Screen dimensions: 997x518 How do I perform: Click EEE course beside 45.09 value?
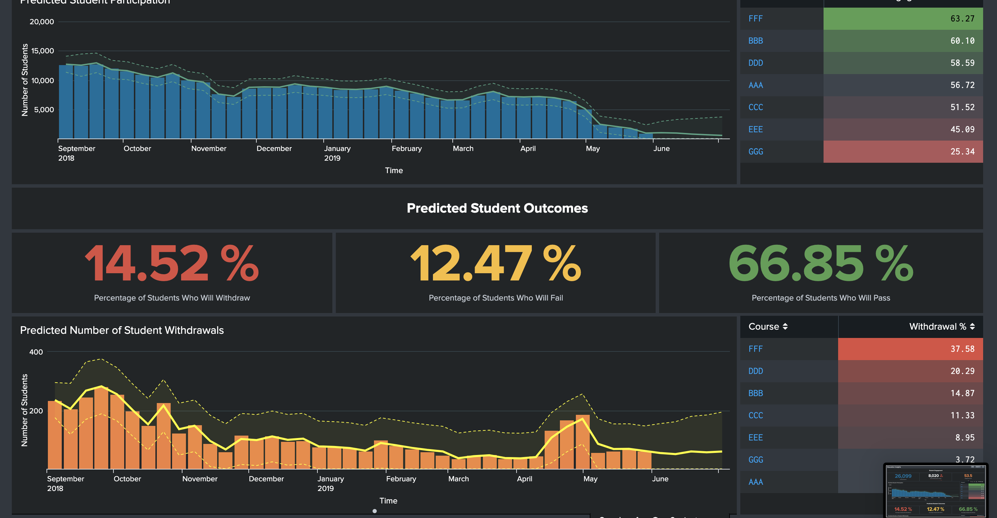click(x=756, y=129)
